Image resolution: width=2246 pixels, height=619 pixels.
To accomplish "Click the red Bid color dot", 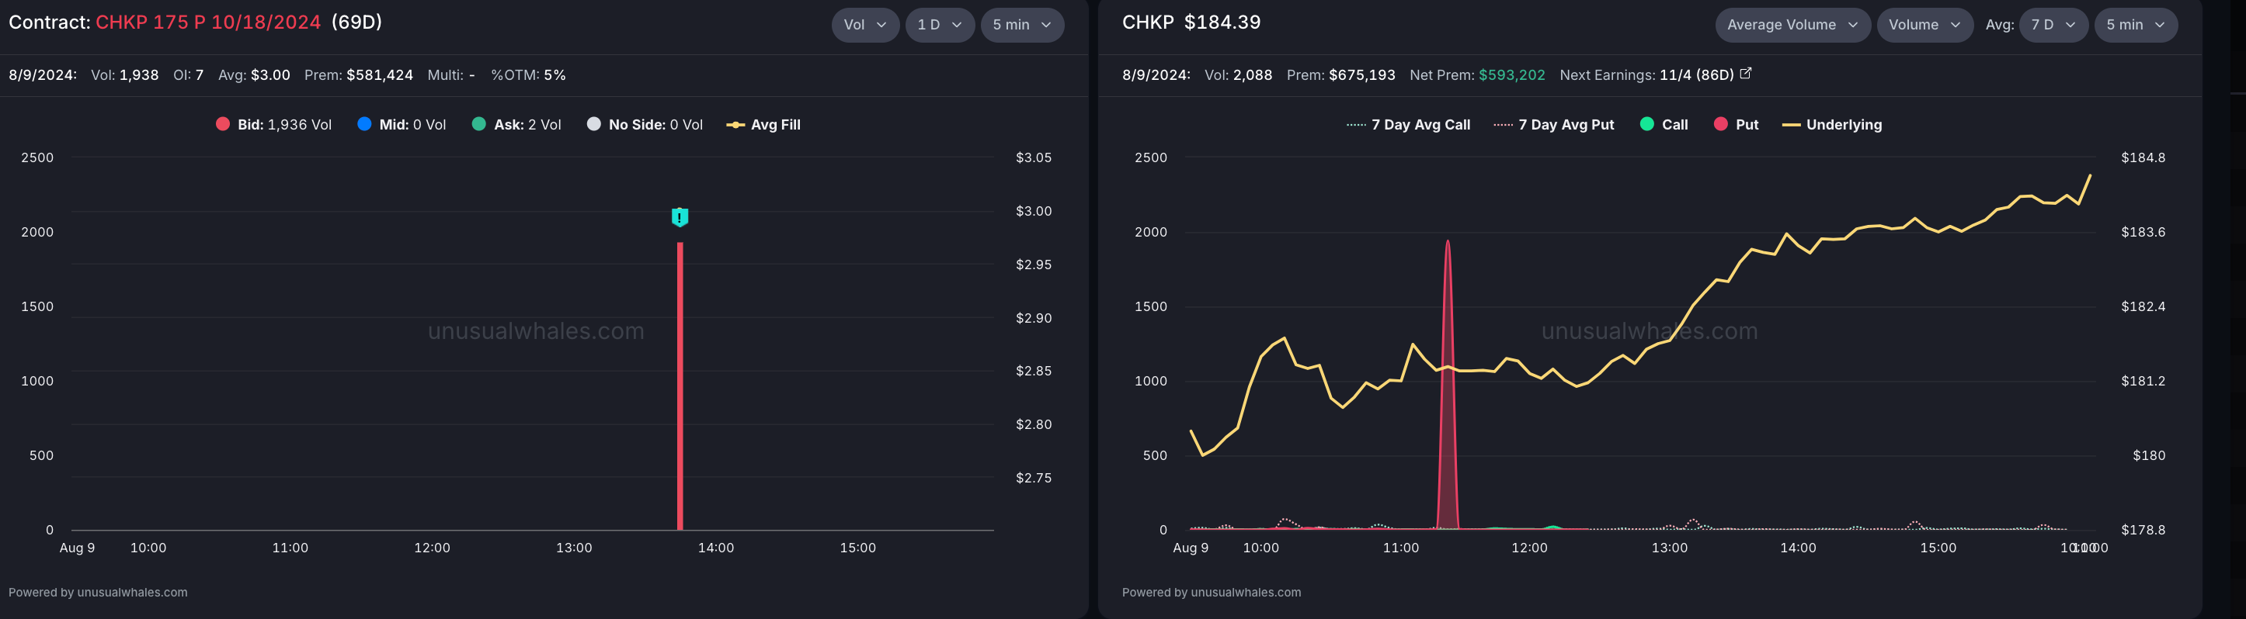I will coord(222,124).
